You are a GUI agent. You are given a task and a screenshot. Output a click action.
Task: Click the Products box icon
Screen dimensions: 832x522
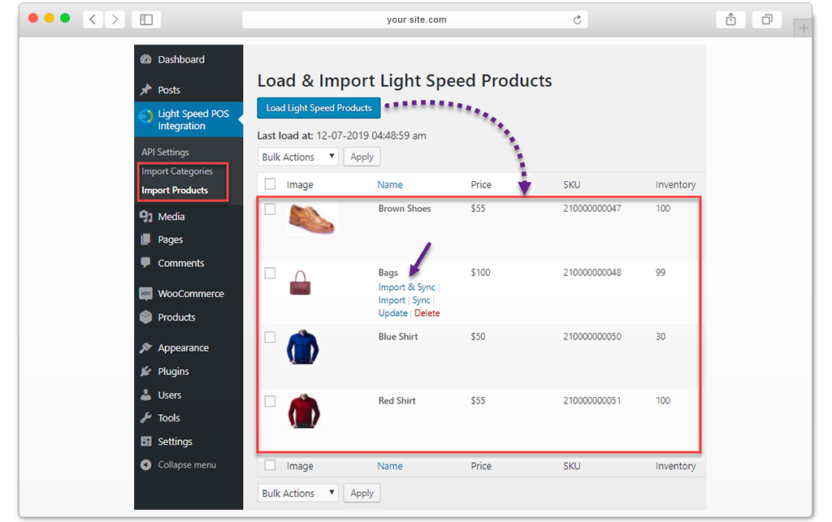pyautogui.click(x=146, y=317)
